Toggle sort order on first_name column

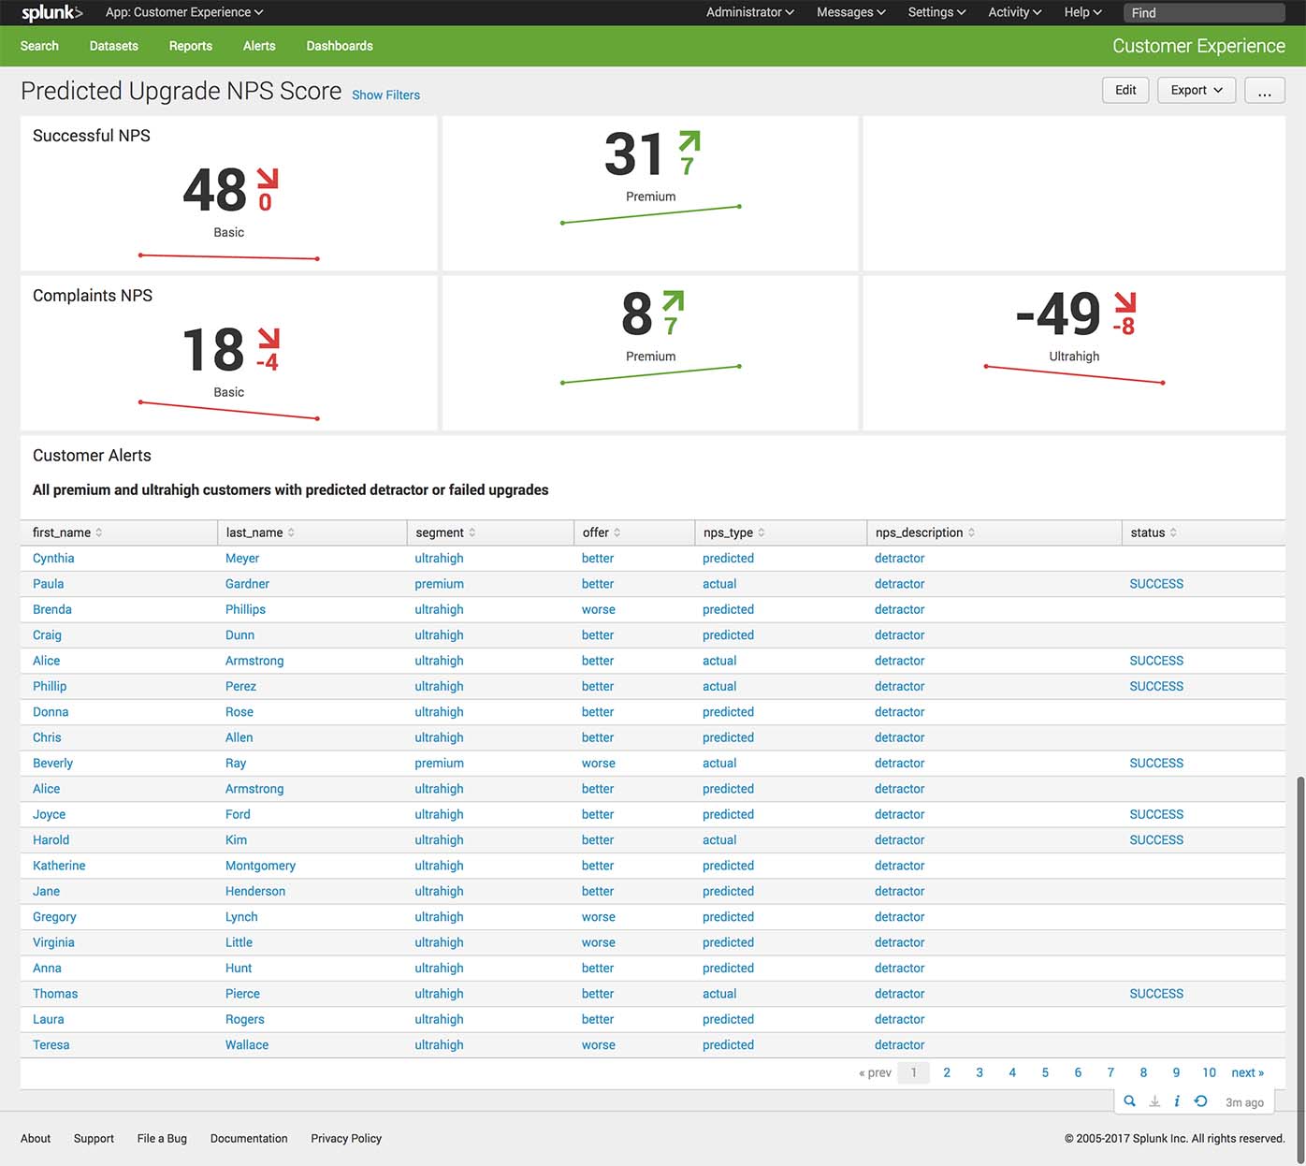click(x=97, y=532)
